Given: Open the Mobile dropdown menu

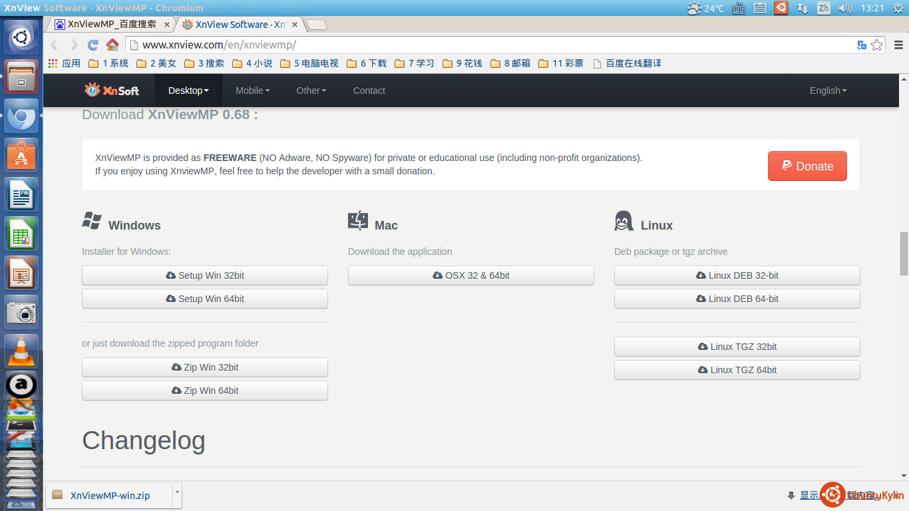Looking at the screenshot, I should coord(253,90).
